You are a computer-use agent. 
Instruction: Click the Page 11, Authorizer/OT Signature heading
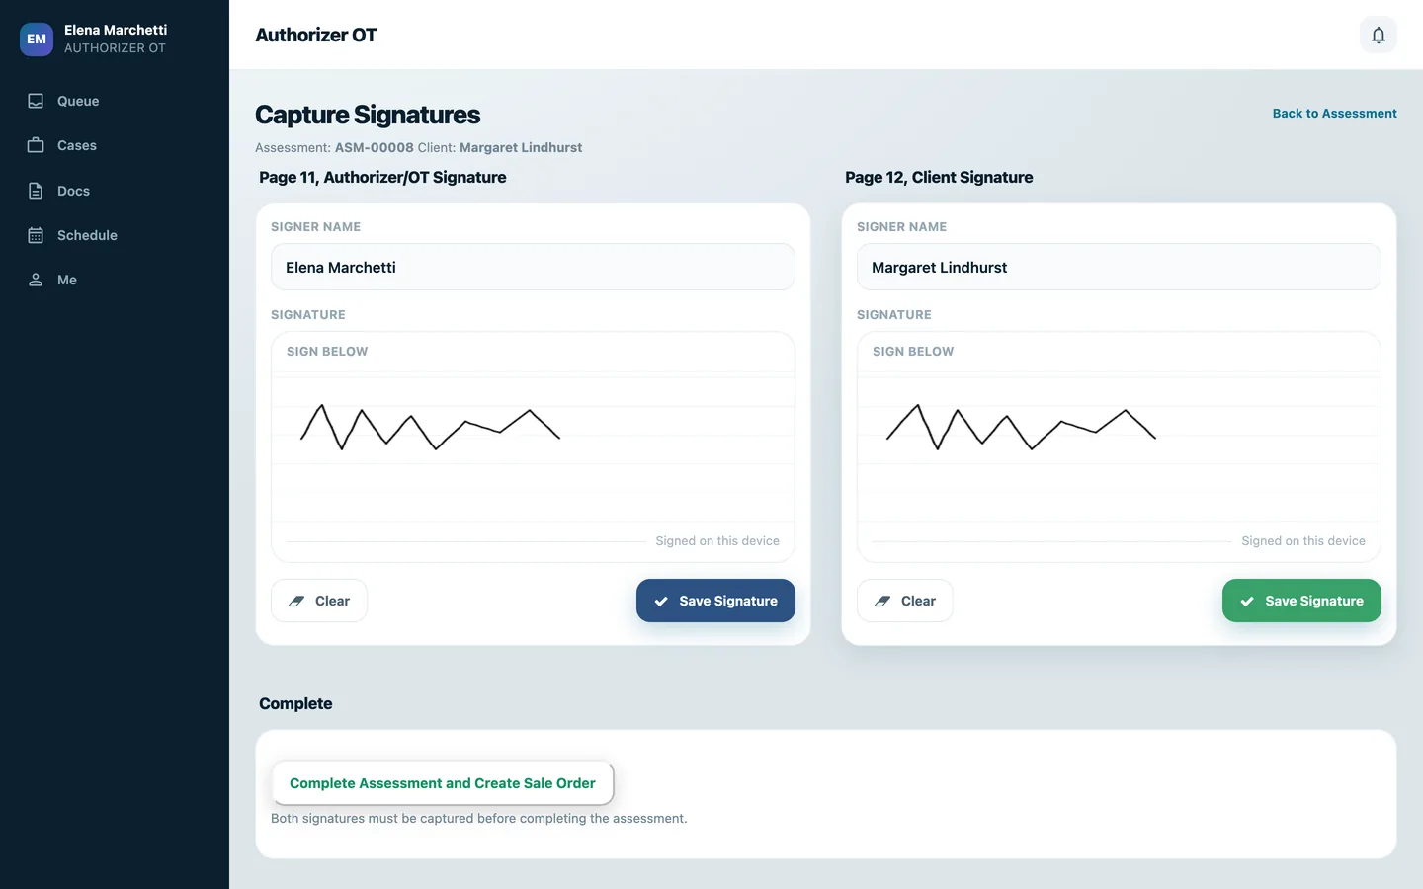tap(382, 177)
